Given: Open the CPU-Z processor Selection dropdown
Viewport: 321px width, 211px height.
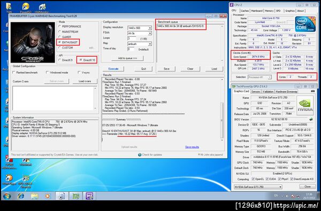Looking at the screenshot, I should pyautogui.click(x=259, y=77).
